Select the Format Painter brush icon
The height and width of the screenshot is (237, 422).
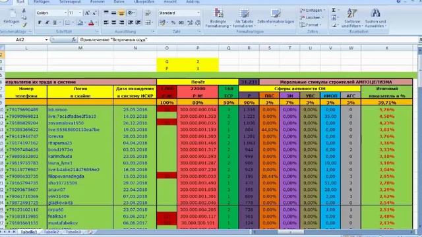pyautogui.click(x=24, y=25)
